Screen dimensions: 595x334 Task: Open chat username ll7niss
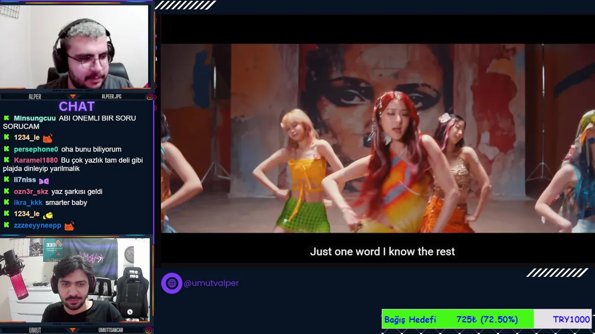(25, 180)
